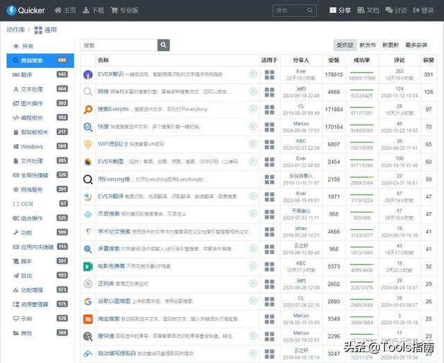Open the 主页 home link

pos(65,10)
